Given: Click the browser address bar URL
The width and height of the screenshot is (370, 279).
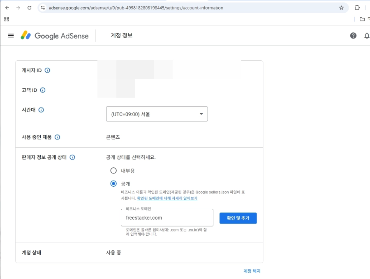Looking at the screenshot, I should (x=136, y=8).
